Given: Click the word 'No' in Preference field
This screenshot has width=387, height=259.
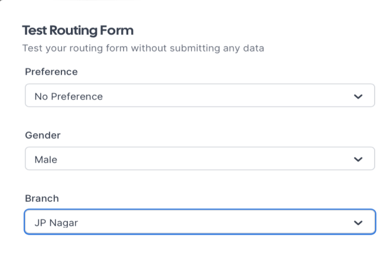Looking at the screenshot, I should 41,96.
